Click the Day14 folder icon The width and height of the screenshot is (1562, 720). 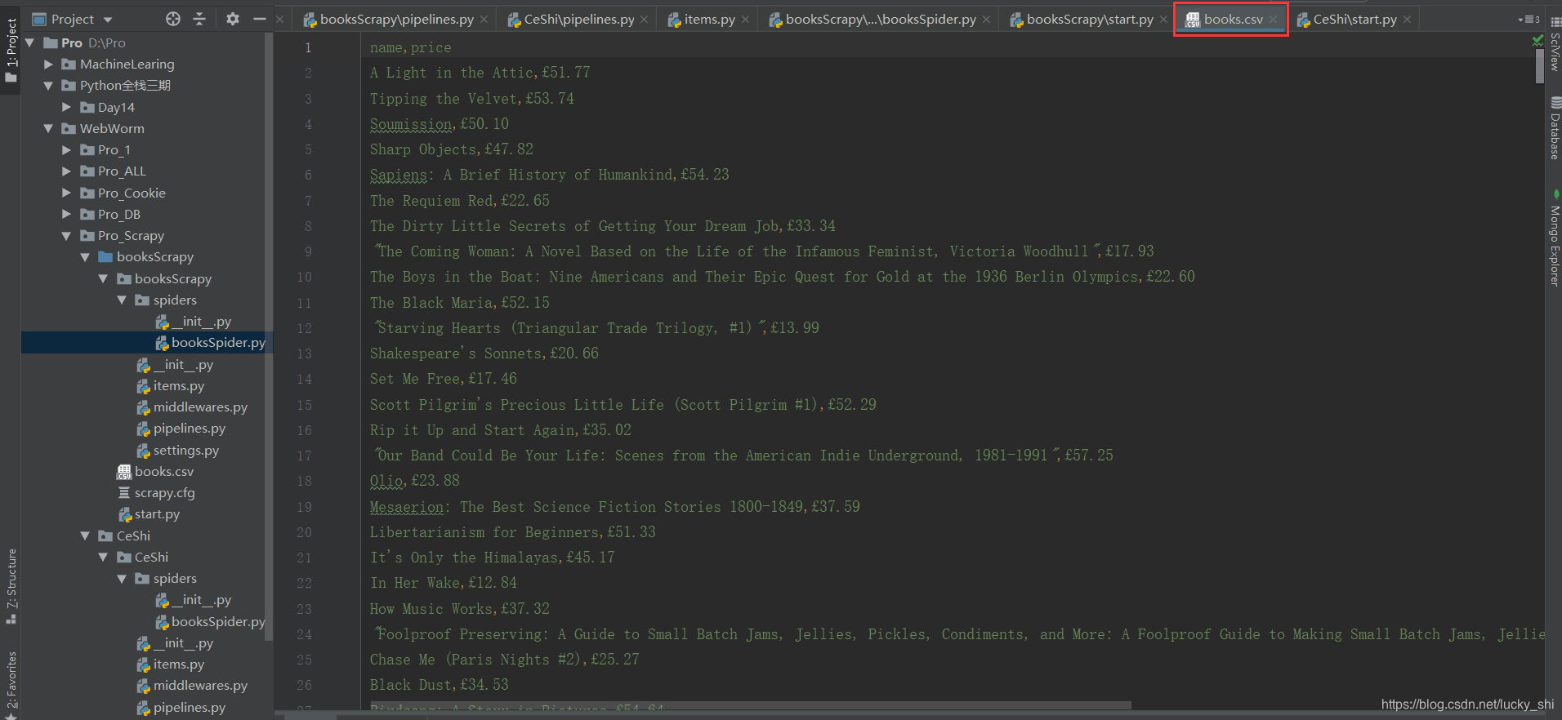(87, 107)
